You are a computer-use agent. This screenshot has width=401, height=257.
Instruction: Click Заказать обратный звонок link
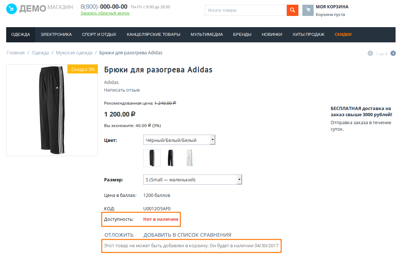(x=105, y=13)
